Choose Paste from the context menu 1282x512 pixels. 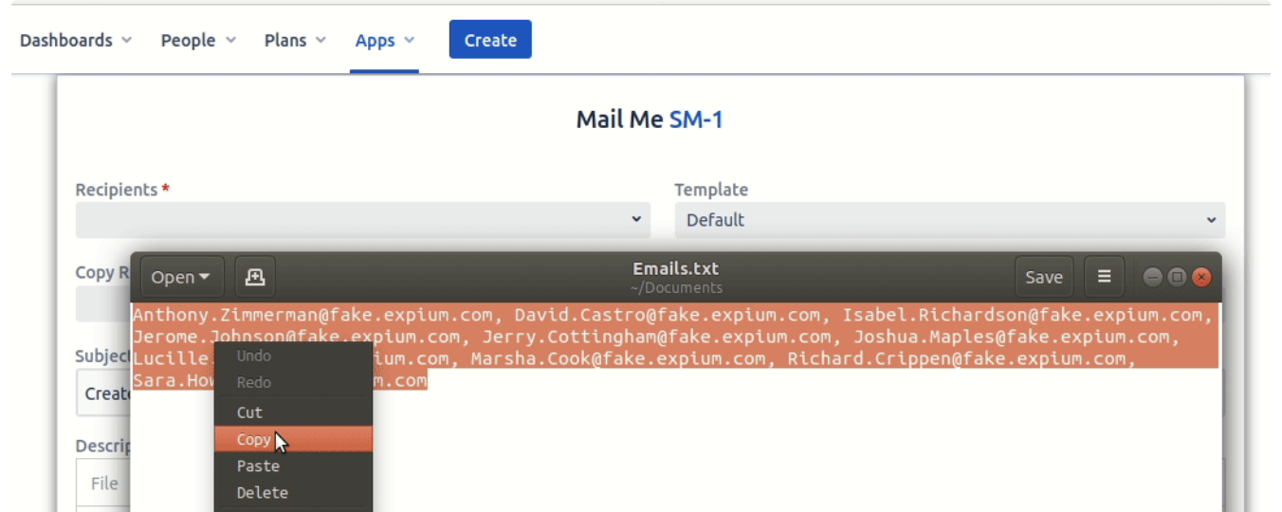pyautogui.click(x=258, y=466)
